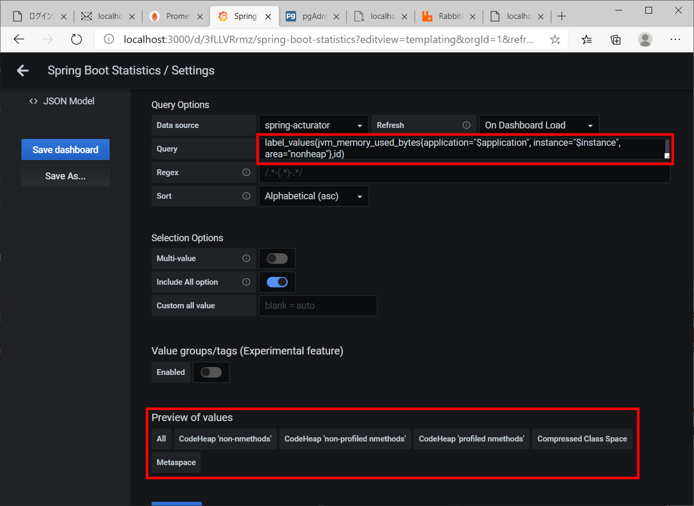Click Metaspace preview value

coord(176,463)
